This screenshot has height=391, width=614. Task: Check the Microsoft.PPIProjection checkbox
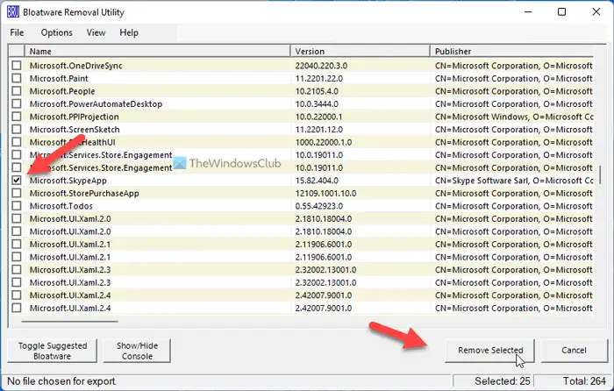pos(17,117)
